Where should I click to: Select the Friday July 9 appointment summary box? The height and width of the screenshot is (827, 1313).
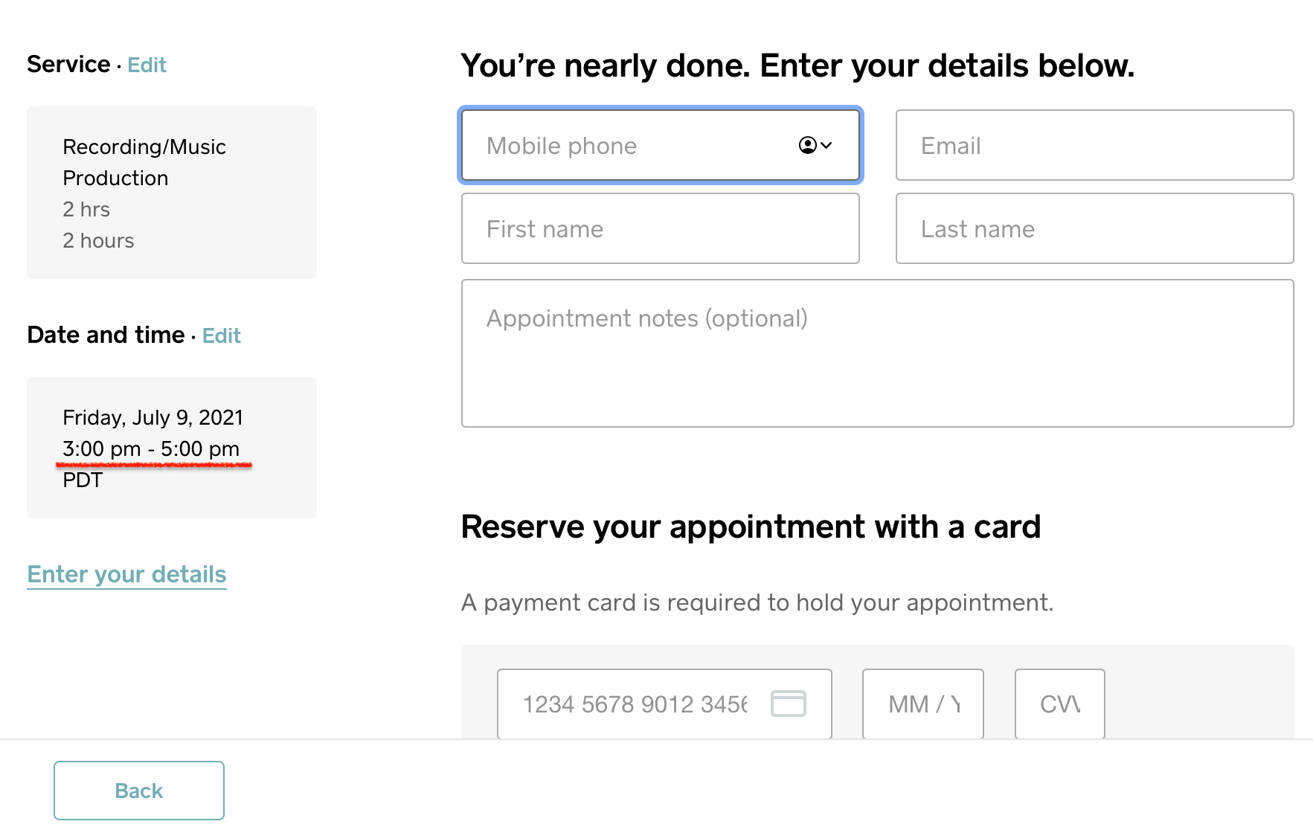point(171,447)
